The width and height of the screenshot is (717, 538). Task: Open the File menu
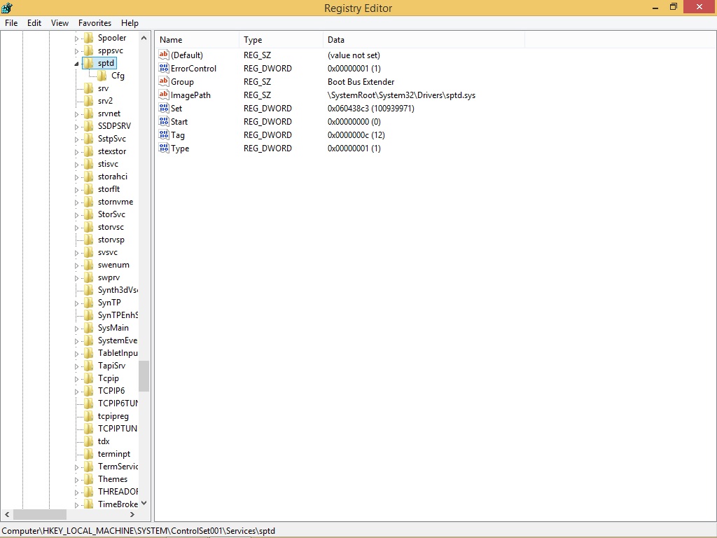click(11, 23)
